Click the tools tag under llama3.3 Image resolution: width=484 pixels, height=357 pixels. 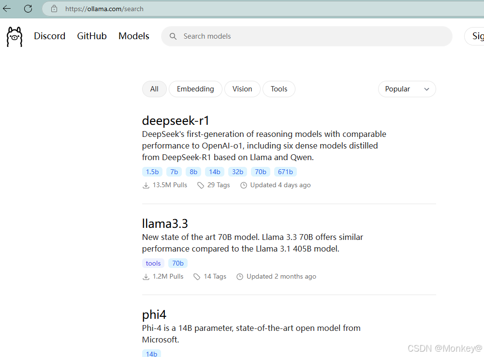[x=153, y=263]
